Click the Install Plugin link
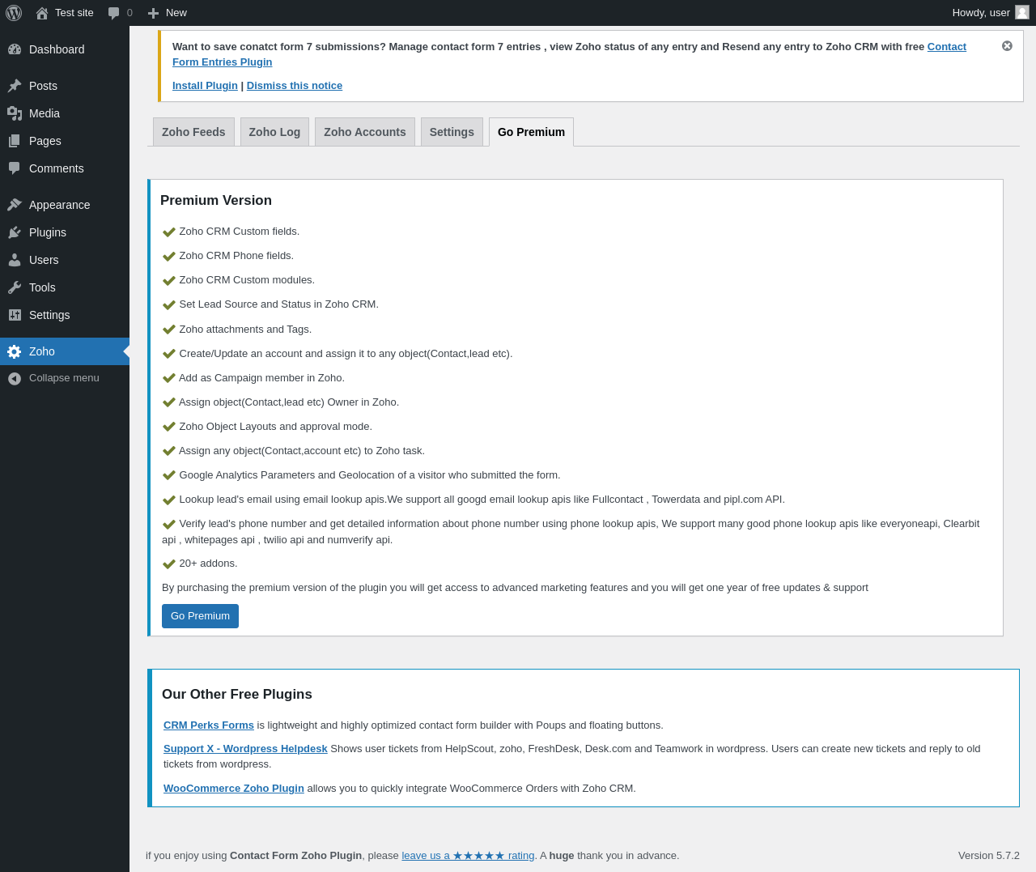This screenshot has width=1036, height=872. click(205, 86)
